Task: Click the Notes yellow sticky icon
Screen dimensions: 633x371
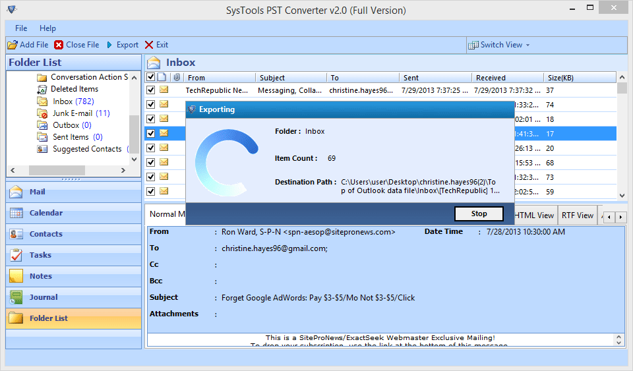Action: click(x=16, y=276)
